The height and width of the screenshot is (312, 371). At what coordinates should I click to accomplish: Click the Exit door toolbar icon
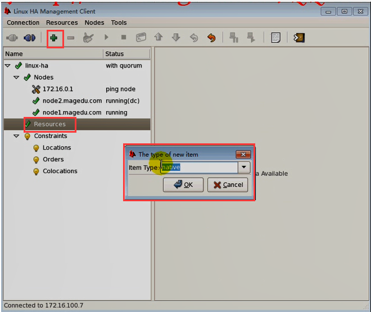point(299,38)
